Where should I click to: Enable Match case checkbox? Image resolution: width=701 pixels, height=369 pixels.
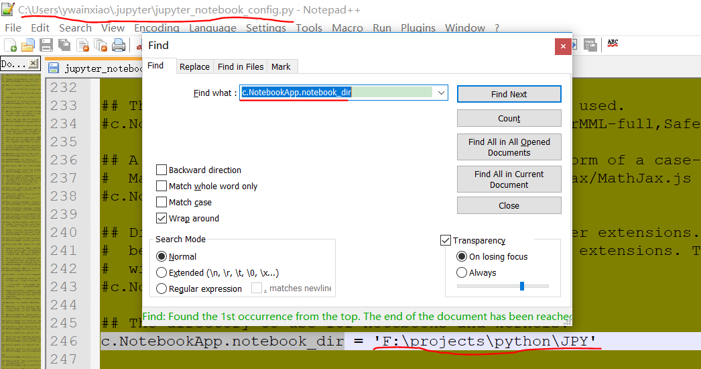tap(161, 202)
